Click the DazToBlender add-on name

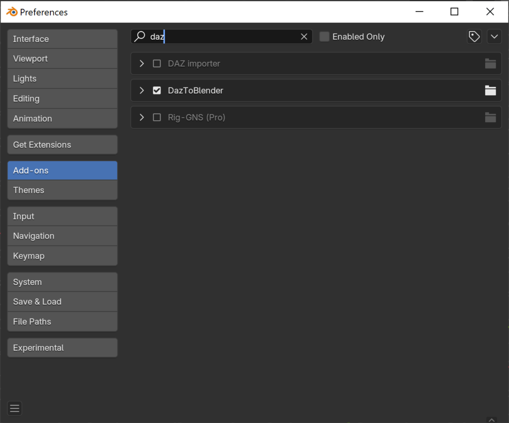[x=195, y=90]
